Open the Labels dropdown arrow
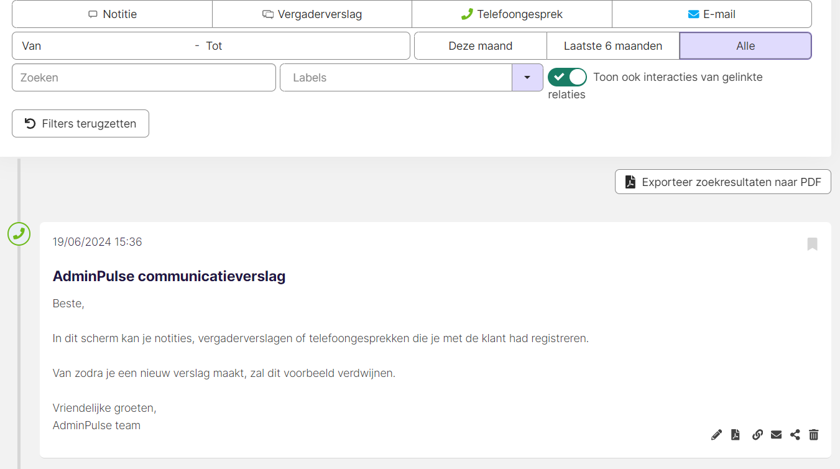This screenshot has width=840, height=469. [x=527, y=78]
